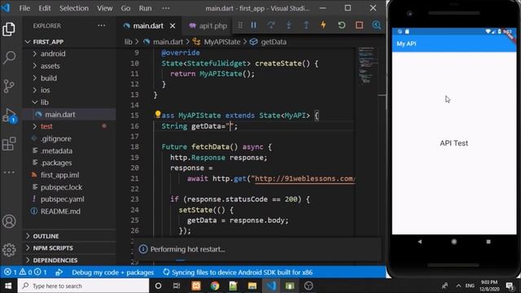This screenshot has width=521, height=293.
Task: Show overflow menu items ellipsis
Action: pyautogui.click(x=166, y=8)
